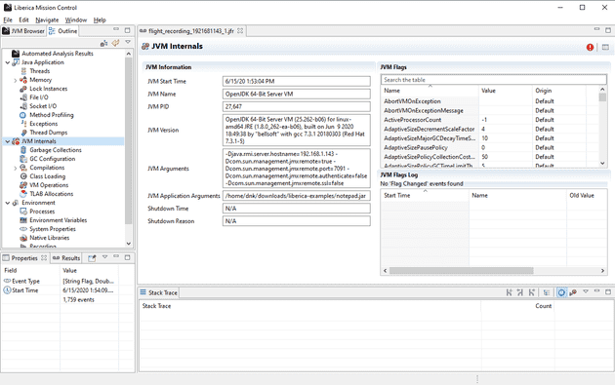Screen dimensions: 615x385
Task: Click the tree layout icon in Outline toolbar
Action: coord(103,43)
